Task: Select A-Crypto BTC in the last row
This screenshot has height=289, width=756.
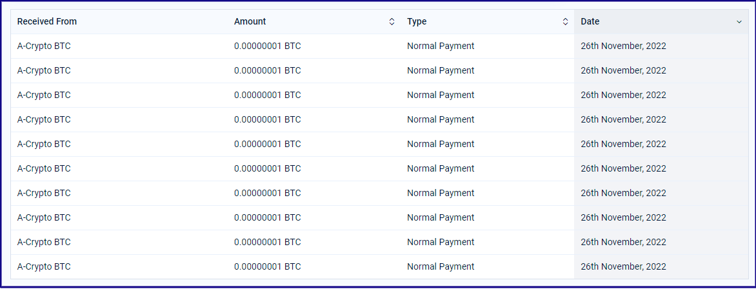Action: 44,266
